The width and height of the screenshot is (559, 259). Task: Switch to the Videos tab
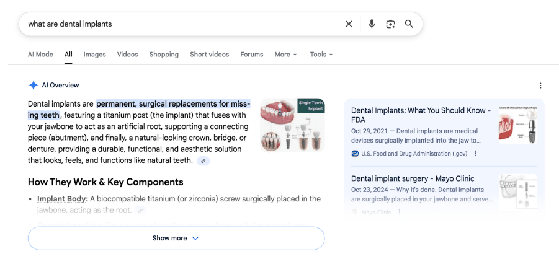(x=128, y=55)
